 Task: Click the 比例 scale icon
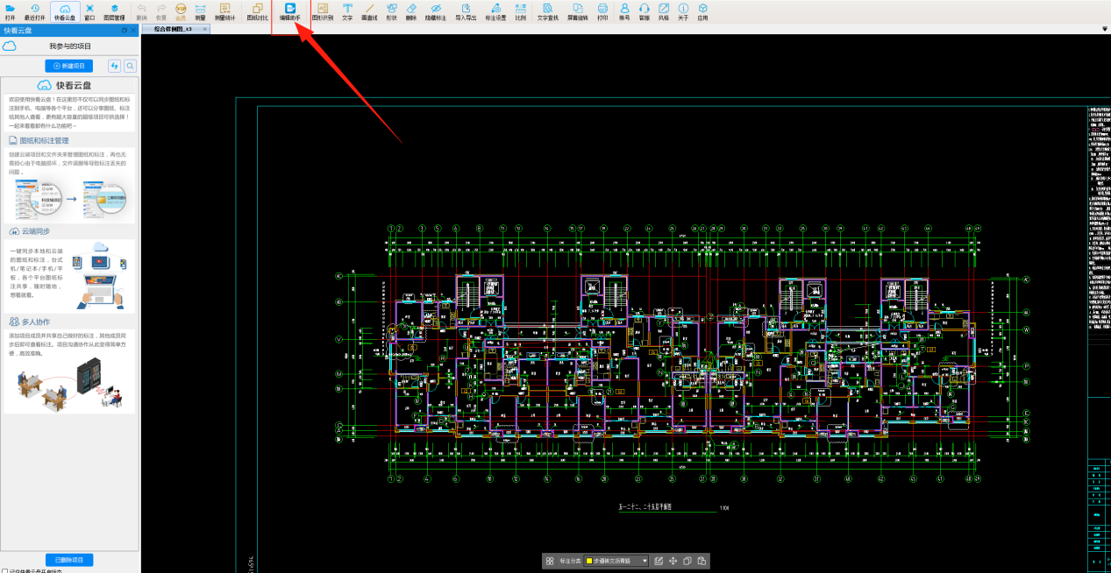click(x=521, y=11)
